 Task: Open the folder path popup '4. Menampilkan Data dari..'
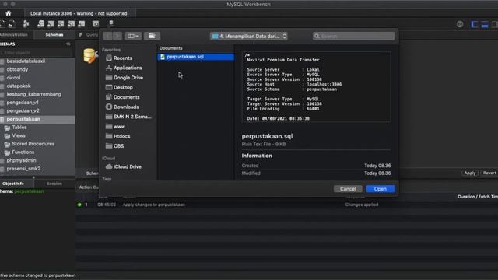tap(249, 37)
